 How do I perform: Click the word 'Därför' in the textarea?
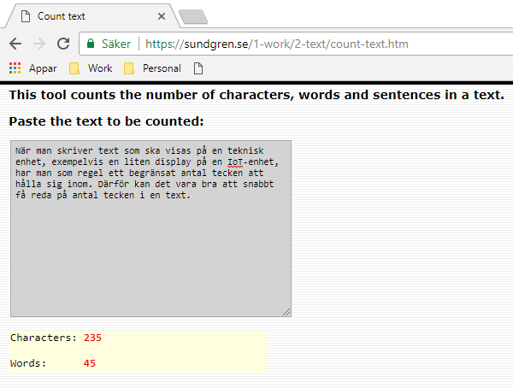point(113,185)
